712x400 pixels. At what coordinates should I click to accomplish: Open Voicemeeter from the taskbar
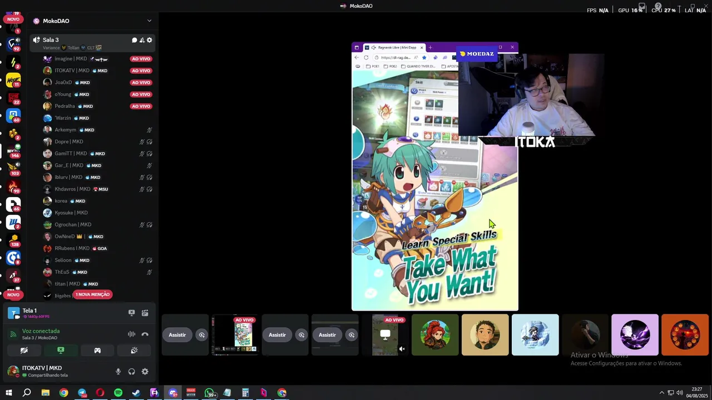(x=191, y=393)
